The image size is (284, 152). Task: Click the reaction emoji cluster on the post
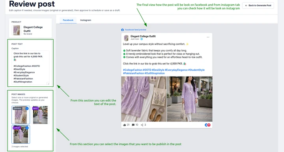[207, 125]
